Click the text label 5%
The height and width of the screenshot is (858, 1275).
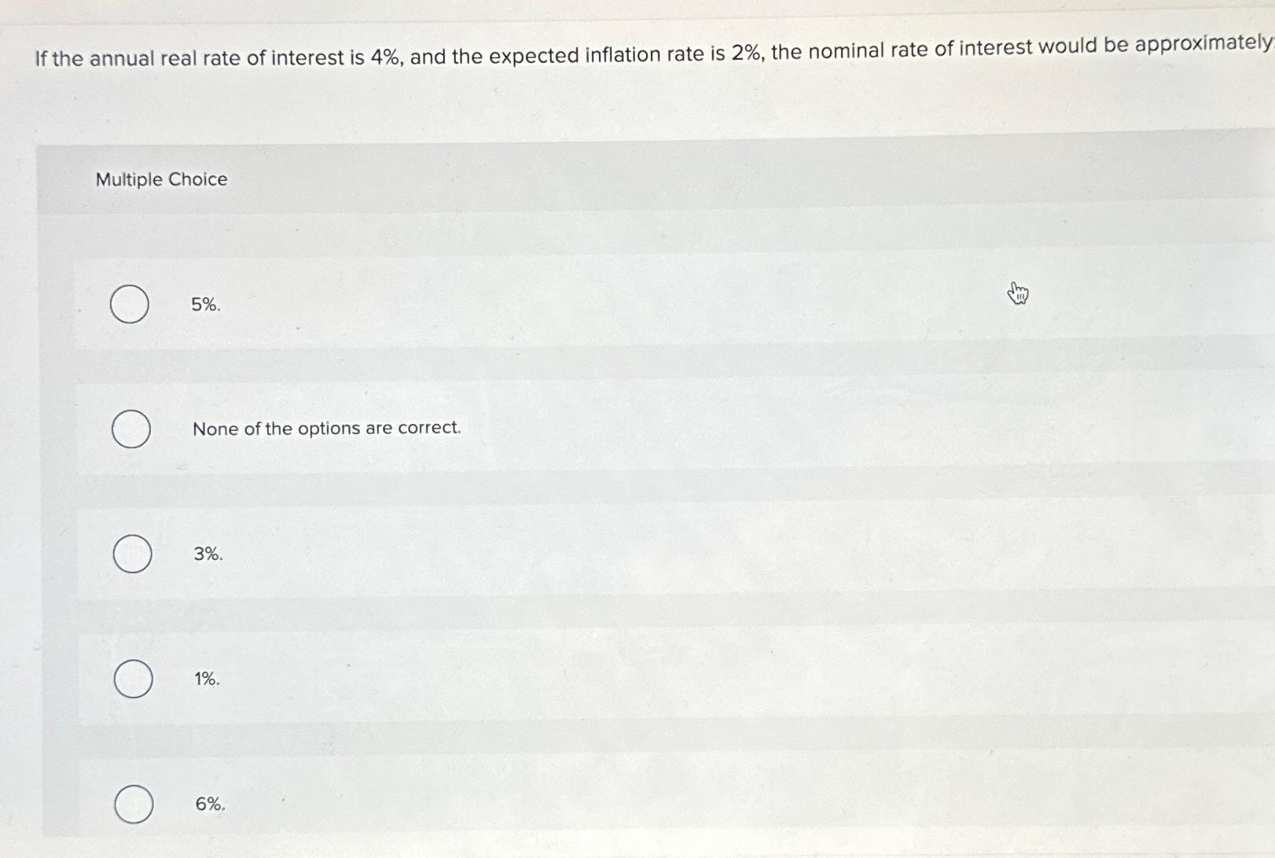pos(207,305)
